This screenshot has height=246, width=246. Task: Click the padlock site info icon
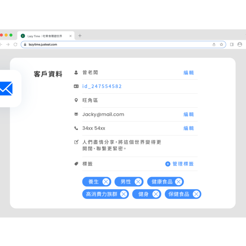coord(25,45)
